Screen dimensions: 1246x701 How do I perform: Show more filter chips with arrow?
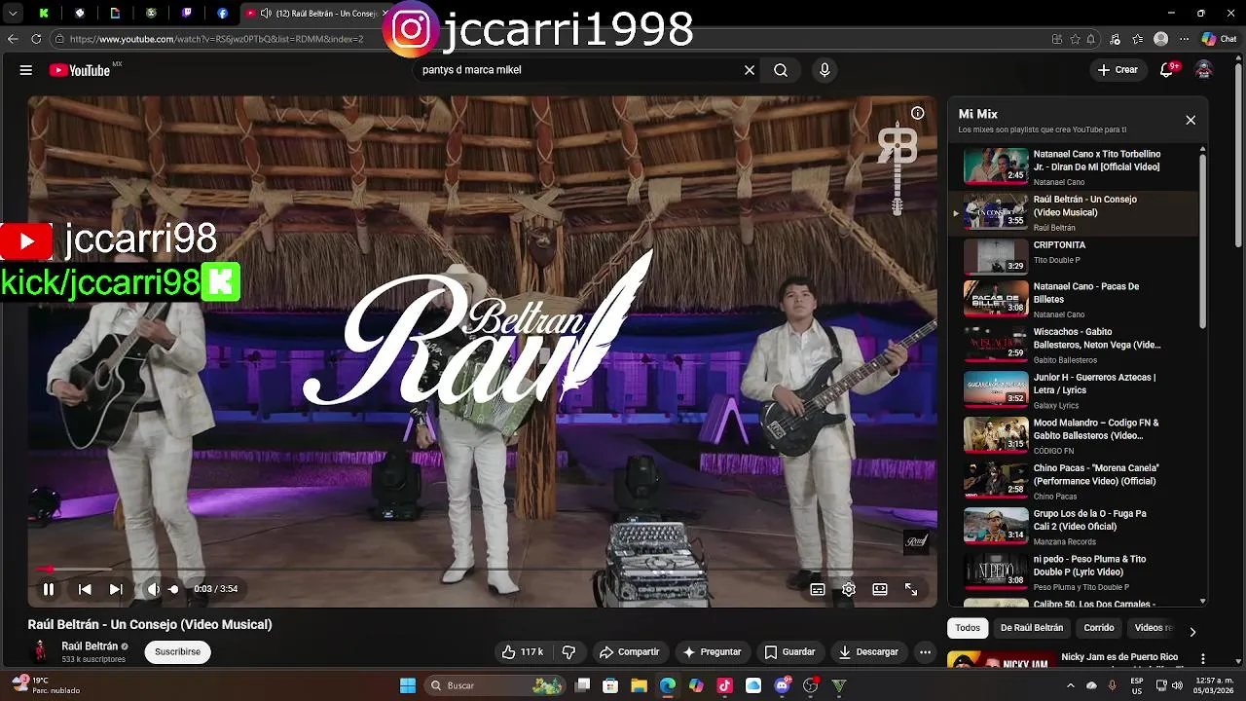[1192, 632]
